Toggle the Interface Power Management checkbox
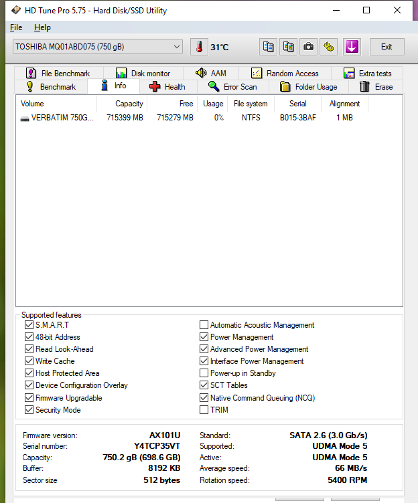The width and height of the screenshot is (418, 503). click(x=204, y=361)
